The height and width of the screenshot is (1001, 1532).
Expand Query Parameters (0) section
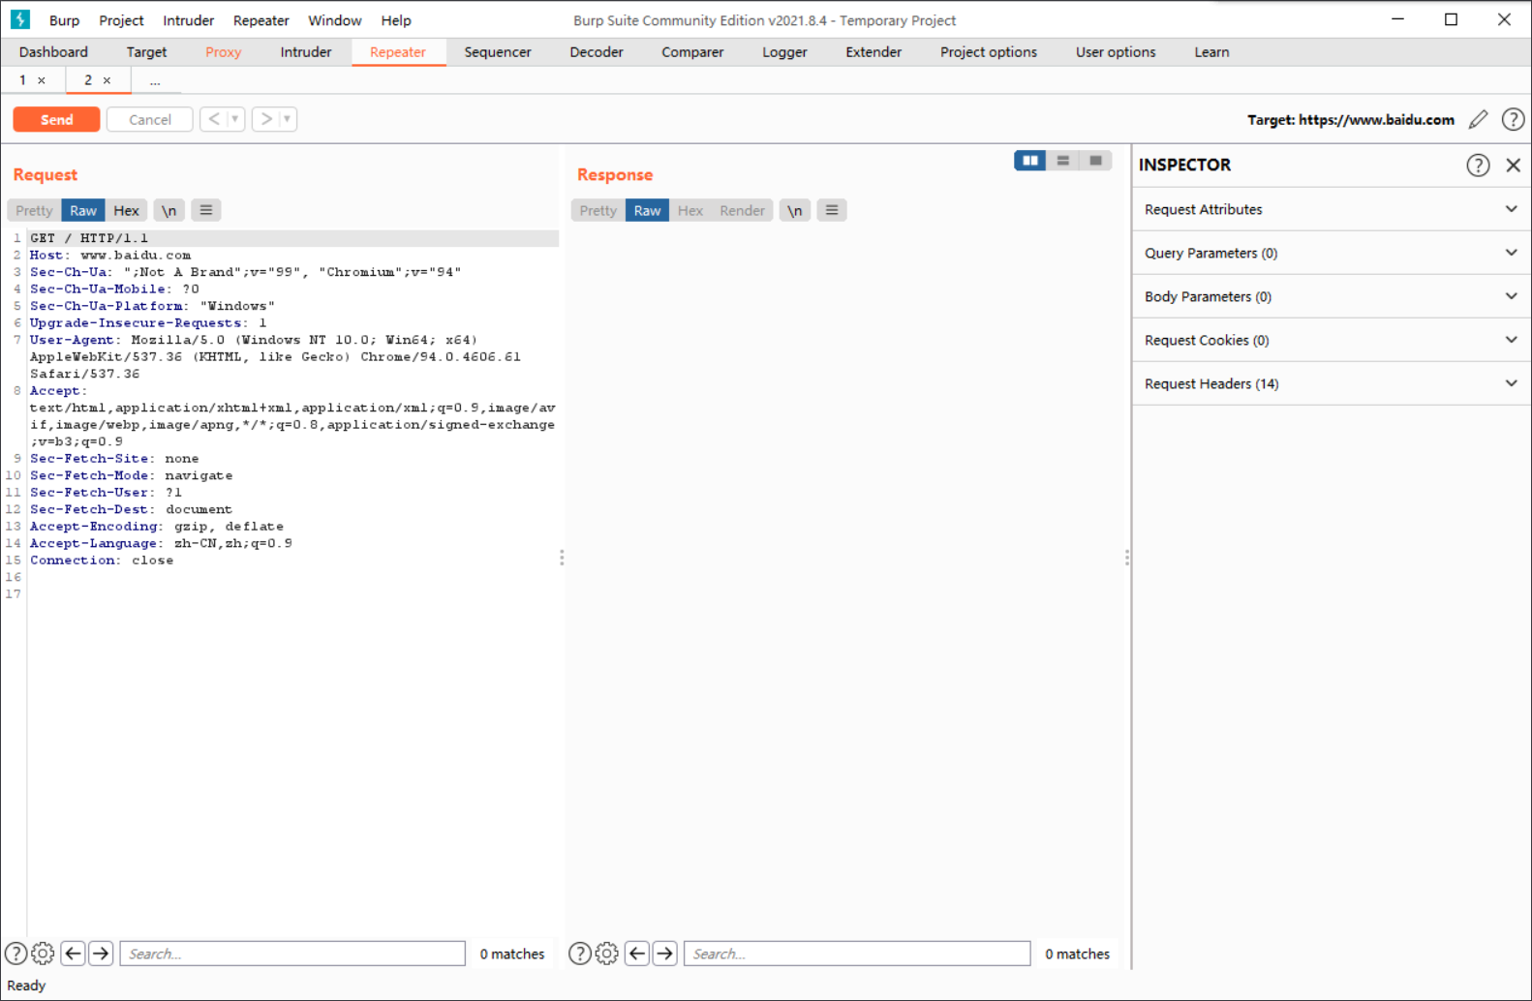coord(1332,253)
